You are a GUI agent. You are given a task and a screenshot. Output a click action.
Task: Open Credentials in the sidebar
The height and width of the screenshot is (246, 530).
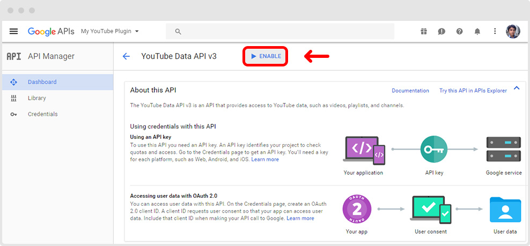[x=57, y=114]
